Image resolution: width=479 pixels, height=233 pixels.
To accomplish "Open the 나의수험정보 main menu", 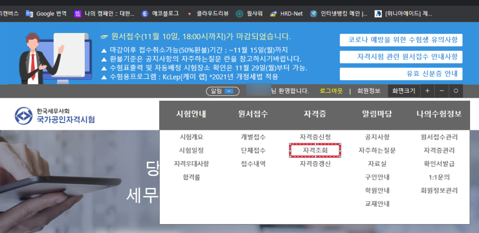I will (x=439, y=114).
